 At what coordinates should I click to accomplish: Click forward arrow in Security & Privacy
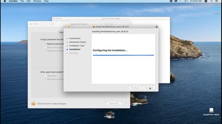click(46, 24)
